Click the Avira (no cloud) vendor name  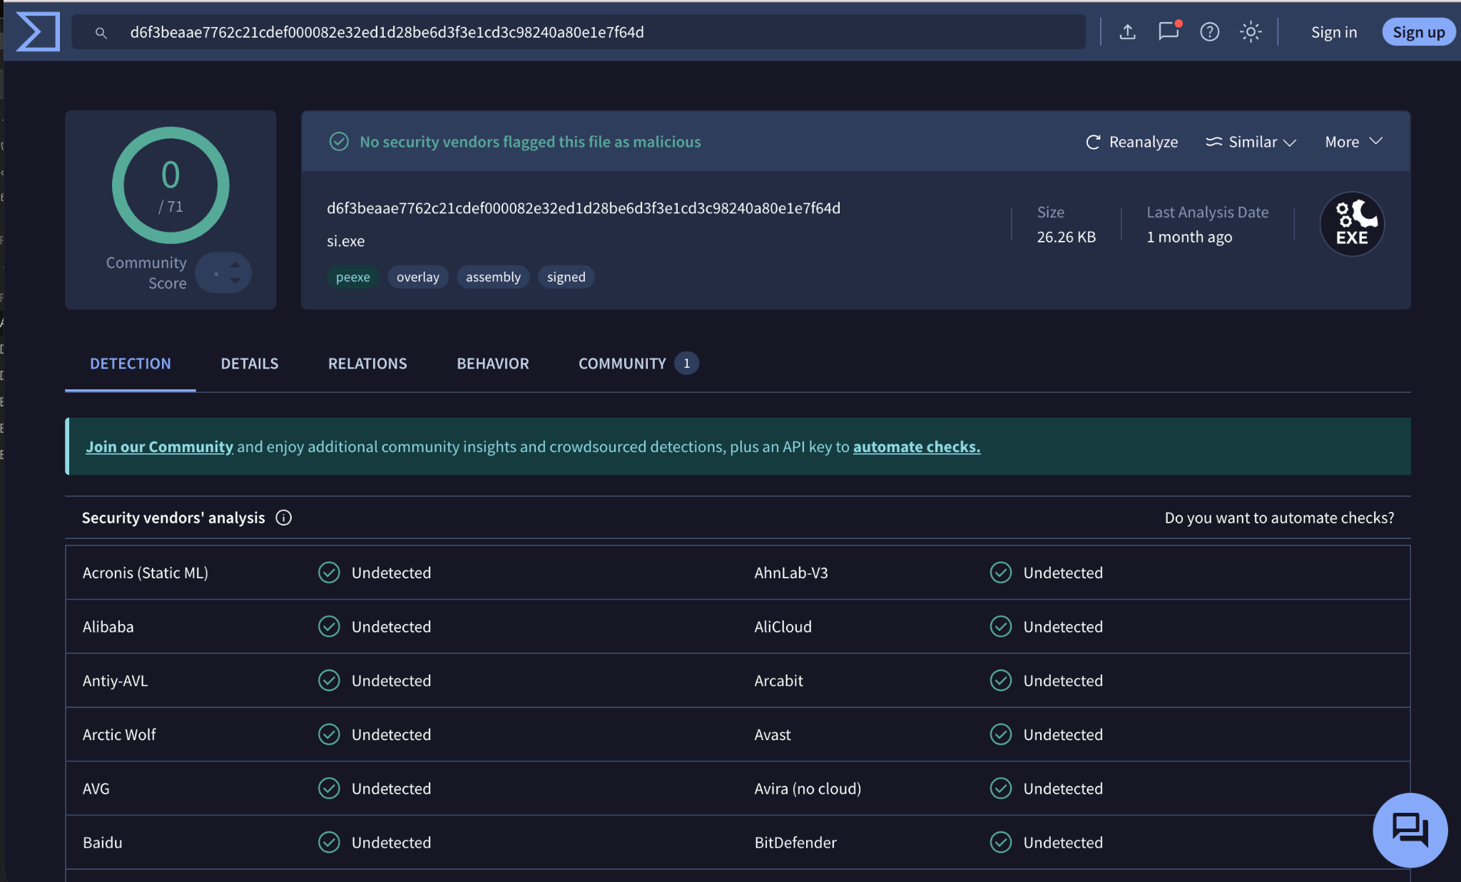[808, 789]
